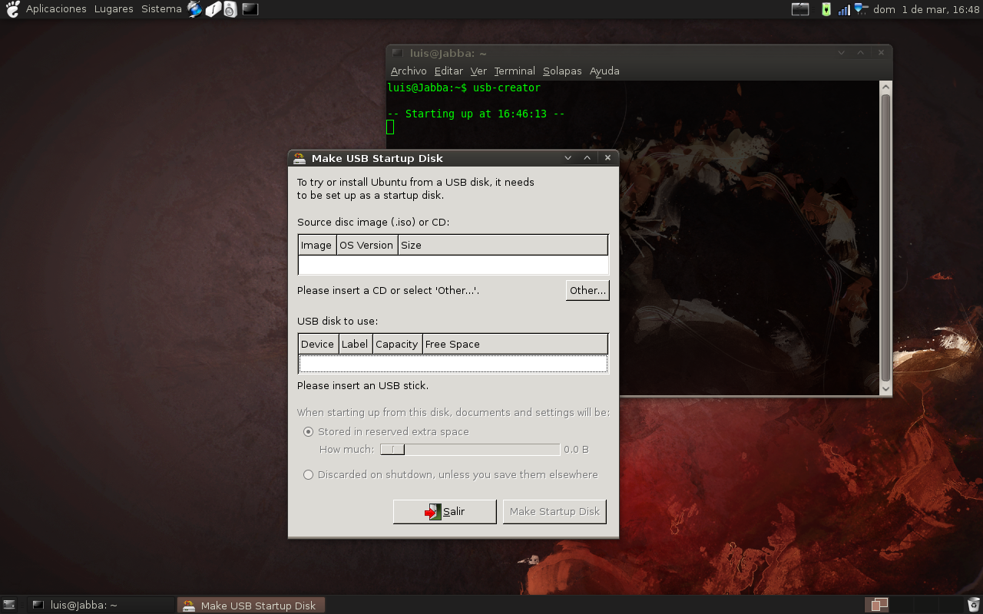Open the Solapas menu in the terminal
The width and height of the screenshot is (983, 614).
click(562, 71)
